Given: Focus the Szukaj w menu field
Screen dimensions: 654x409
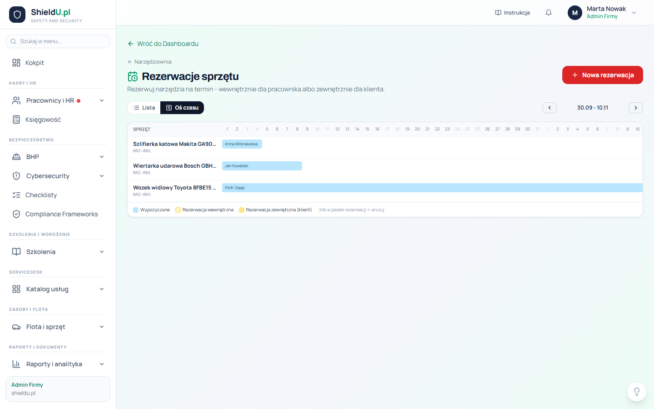Looking at the screenshot, I should [58, 41].
